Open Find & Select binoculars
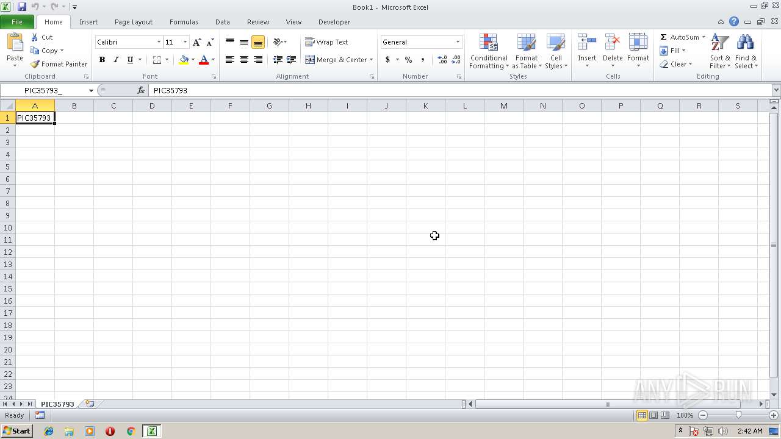The image size is (781, 439). [746, 52]
